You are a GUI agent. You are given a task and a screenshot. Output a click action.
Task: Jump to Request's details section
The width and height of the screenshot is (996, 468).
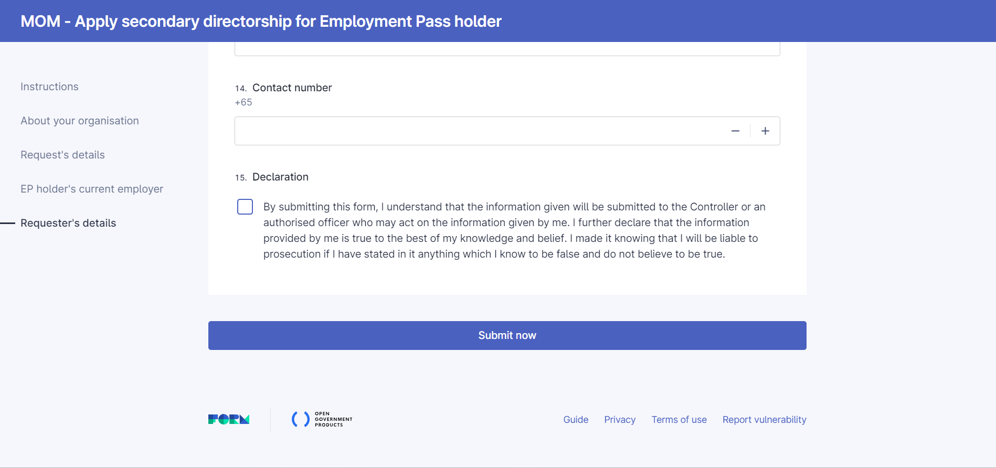pos(62,155)
